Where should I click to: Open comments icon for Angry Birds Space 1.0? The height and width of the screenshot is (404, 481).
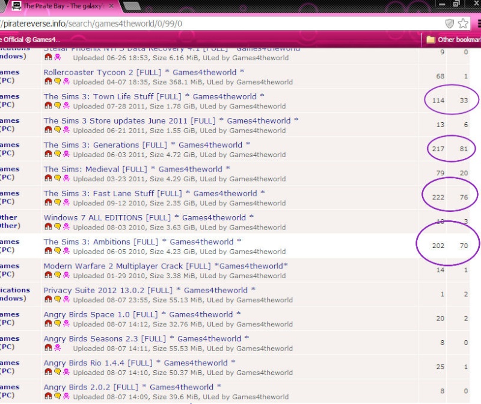(57, 323)
